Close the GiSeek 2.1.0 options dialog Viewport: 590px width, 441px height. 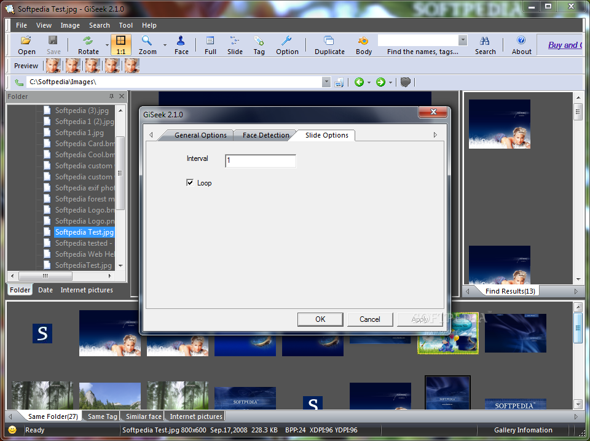coord(433,112)
